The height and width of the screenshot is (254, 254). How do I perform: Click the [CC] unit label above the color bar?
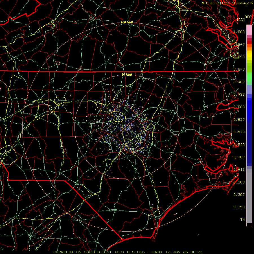click(241, 19)
